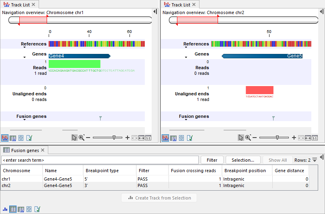
Task: Click chr1 navigation overview red region
Action: coord(33,20)
